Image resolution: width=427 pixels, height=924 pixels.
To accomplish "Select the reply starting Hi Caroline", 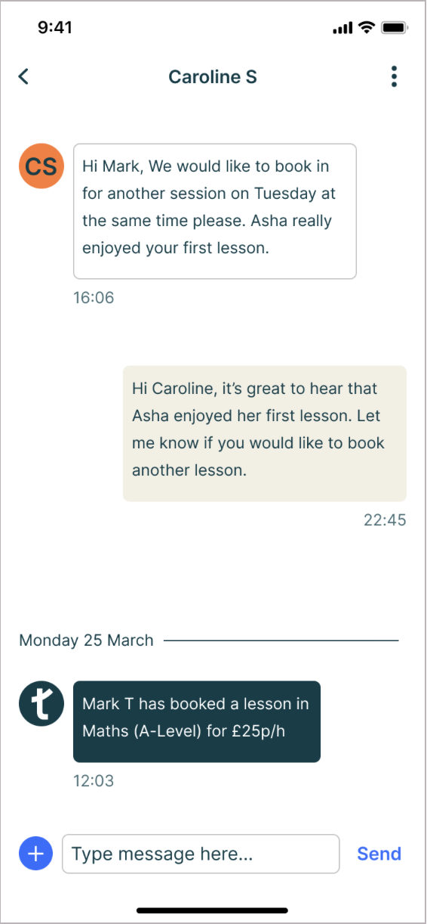I will 265,433.
